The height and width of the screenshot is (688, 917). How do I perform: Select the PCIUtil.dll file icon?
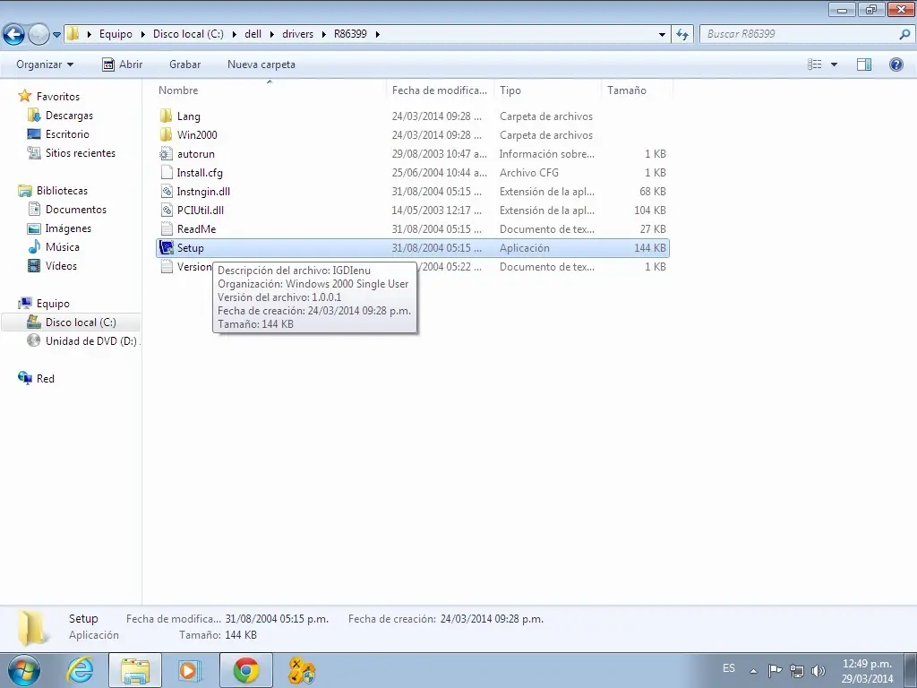click(166, 210)
